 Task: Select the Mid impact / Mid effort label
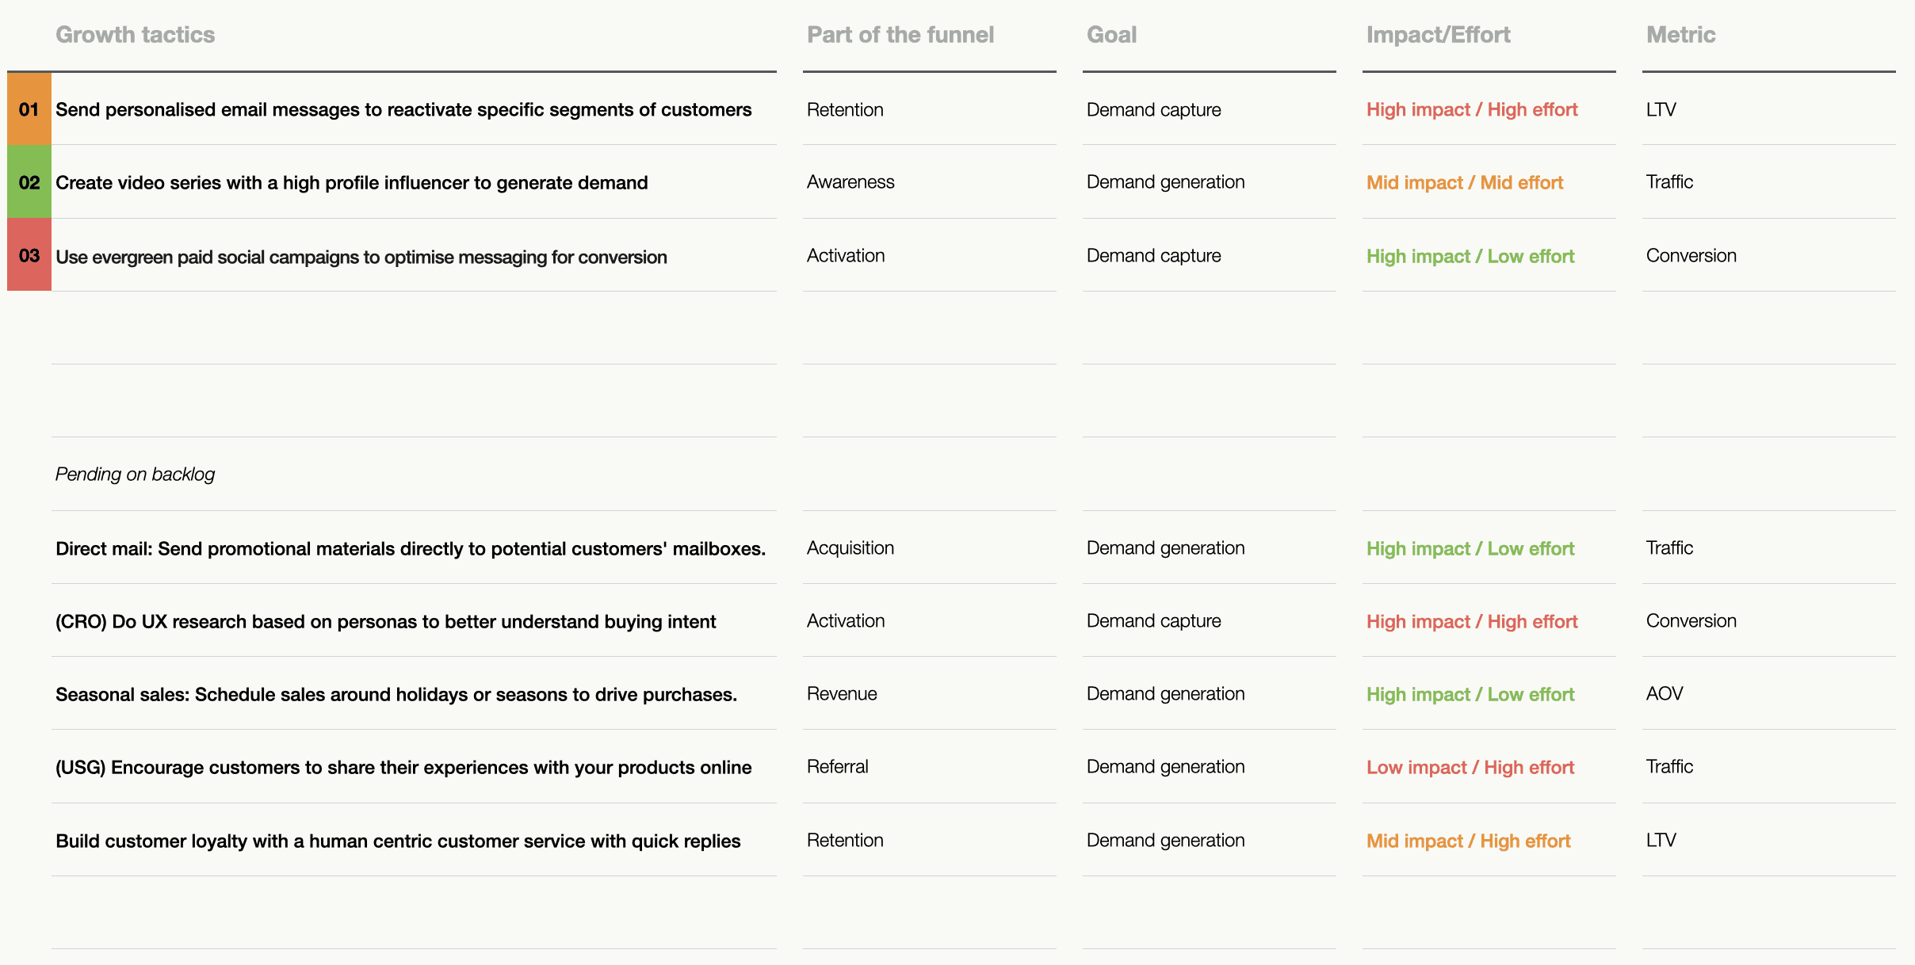(x=1464, y=183)
